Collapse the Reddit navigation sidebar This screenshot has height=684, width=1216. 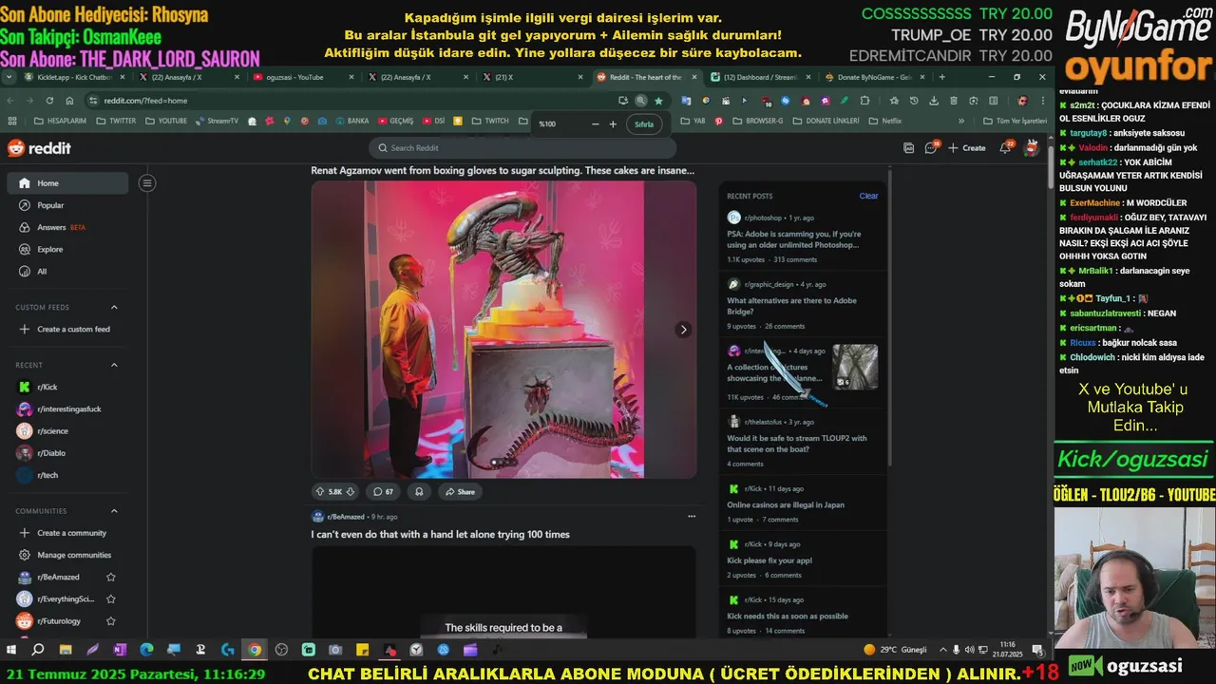pyautogui.click(x=146, y=183)
